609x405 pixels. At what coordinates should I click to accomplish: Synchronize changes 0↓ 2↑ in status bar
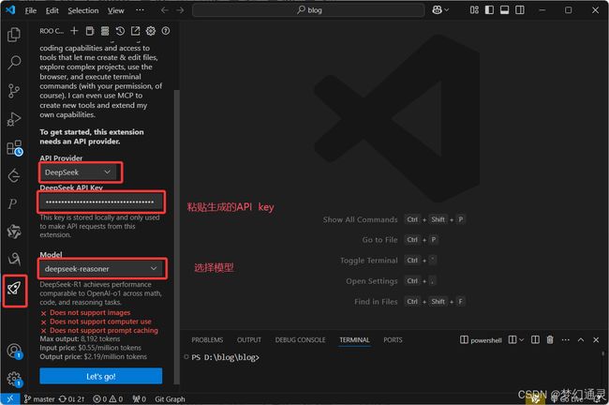point(71,398)
